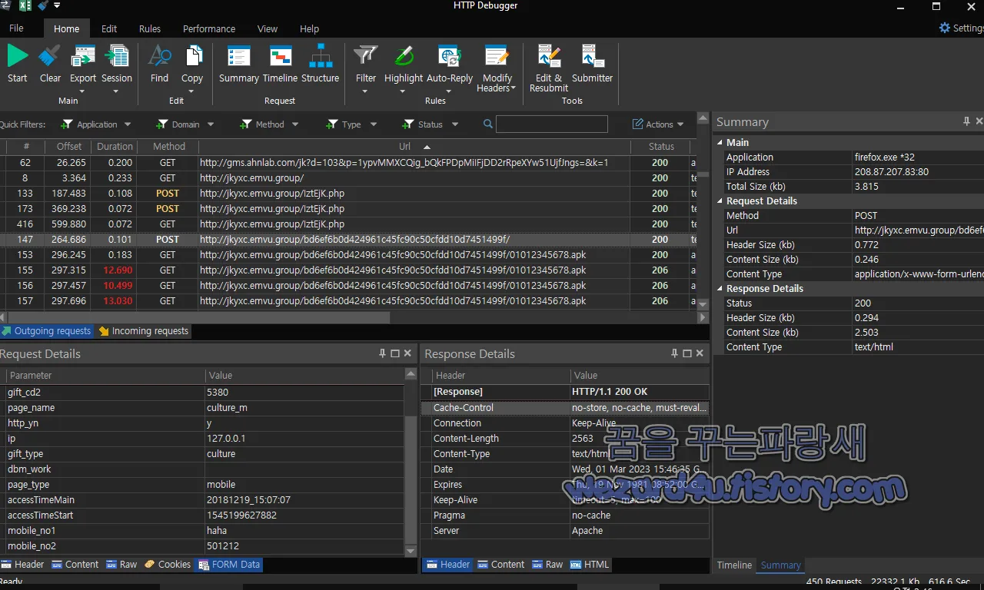The image size is (984, 590).
Task: Open the Find tool
Action: [x=159, y=63]
